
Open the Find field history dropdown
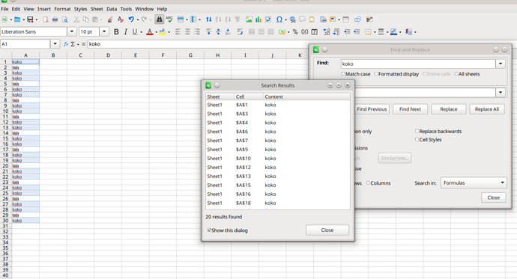[x=501, y=64]
